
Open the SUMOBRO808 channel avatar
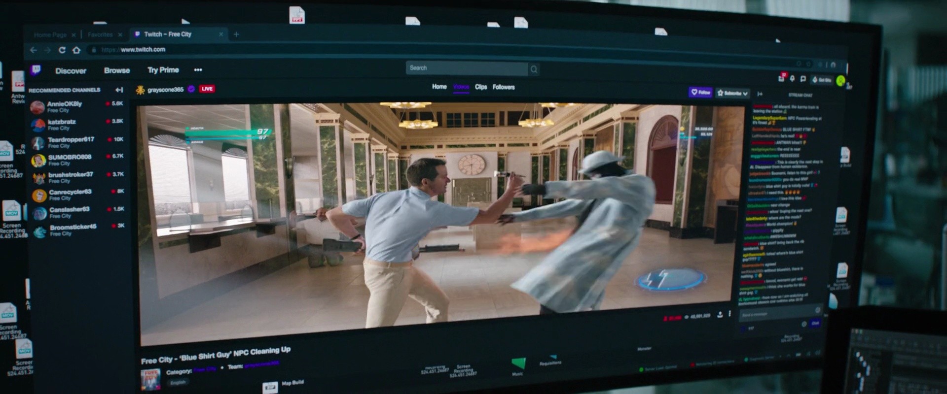click(x=38, y=161)
